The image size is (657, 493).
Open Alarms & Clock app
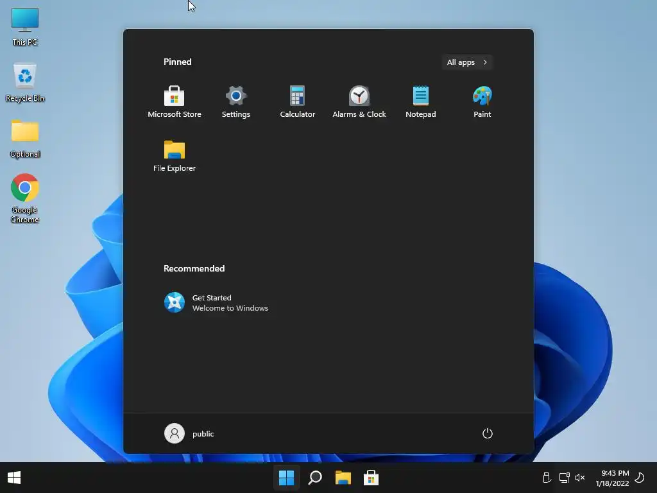point(359,102)
